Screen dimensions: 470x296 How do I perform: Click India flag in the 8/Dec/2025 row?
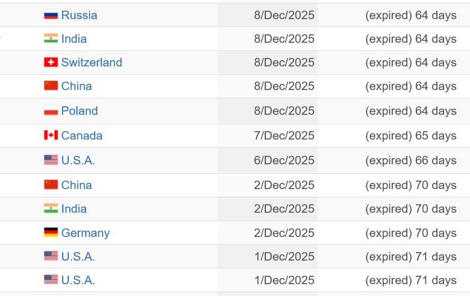click(x=51, y=39)
